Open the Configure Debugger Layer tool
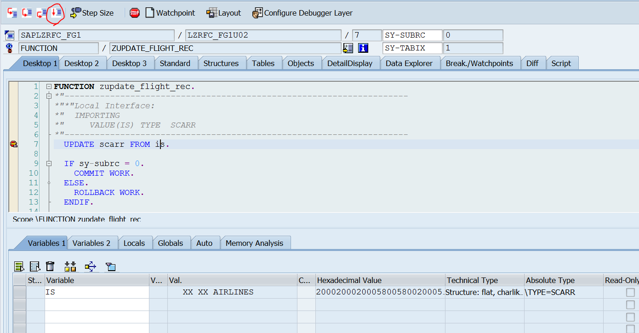 pos(302,12)
